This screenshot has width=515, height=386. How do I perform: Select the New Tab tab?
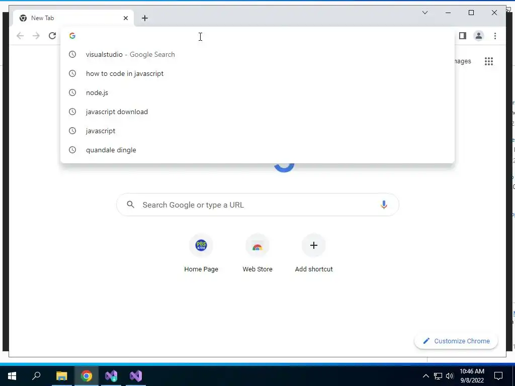tap(73, 18)
